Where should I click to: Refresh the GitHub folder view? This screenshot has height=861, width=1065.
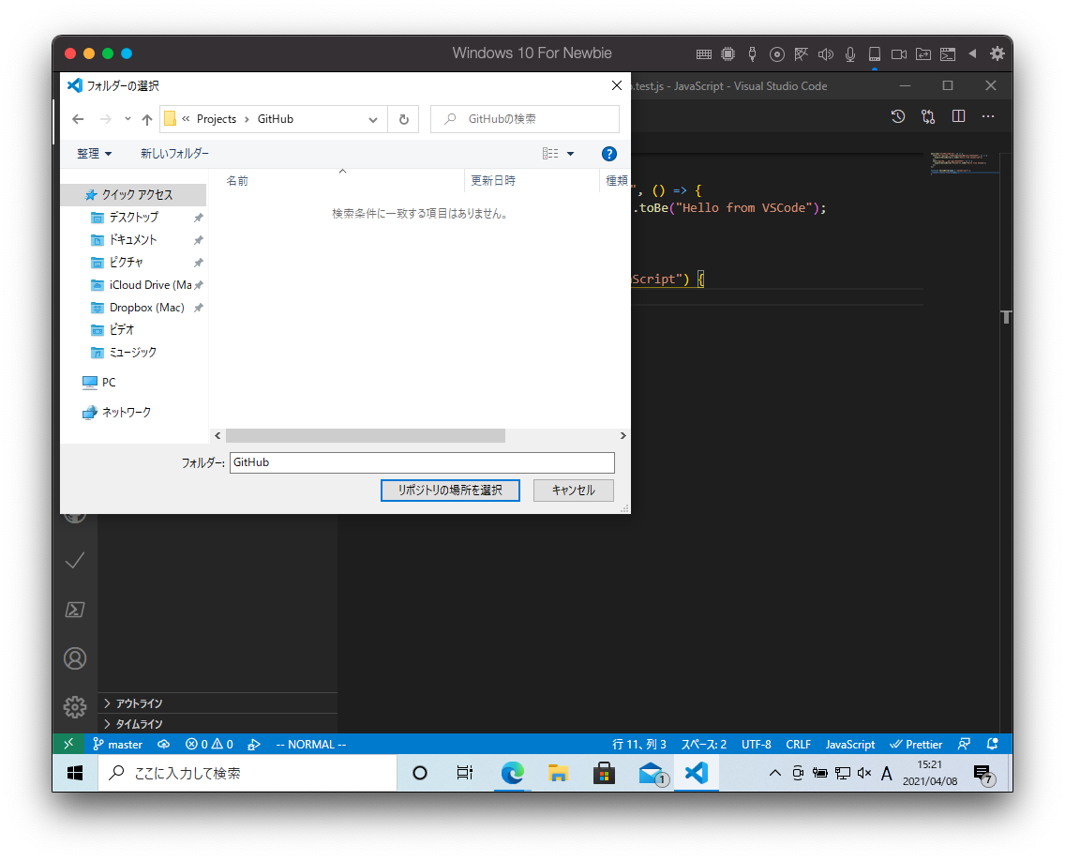point(403,119)
